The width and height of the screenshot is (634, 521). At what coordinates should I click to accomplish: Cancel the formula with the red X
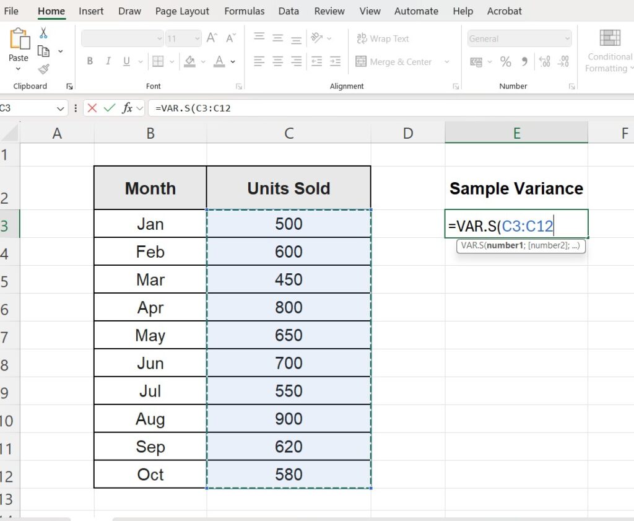pos(92,108)
